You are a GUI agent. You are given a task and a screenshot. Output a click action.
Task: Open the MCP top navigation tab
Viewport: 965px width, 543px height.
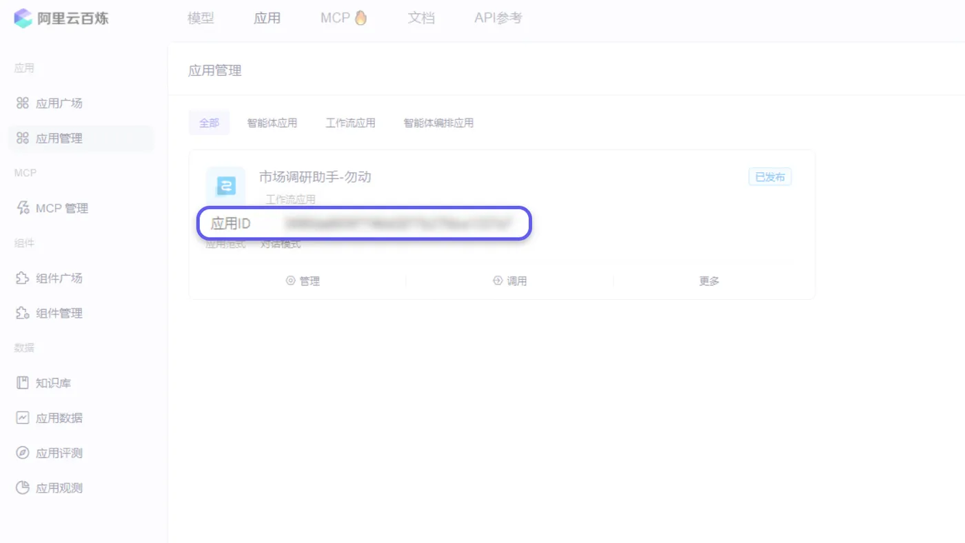click(x=335, y=19)
